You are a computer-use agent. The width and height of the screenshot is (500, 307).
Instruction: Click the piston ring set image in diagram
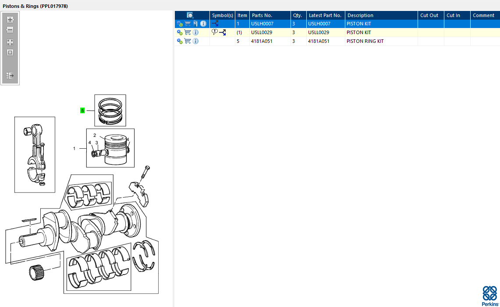(110, 110)
